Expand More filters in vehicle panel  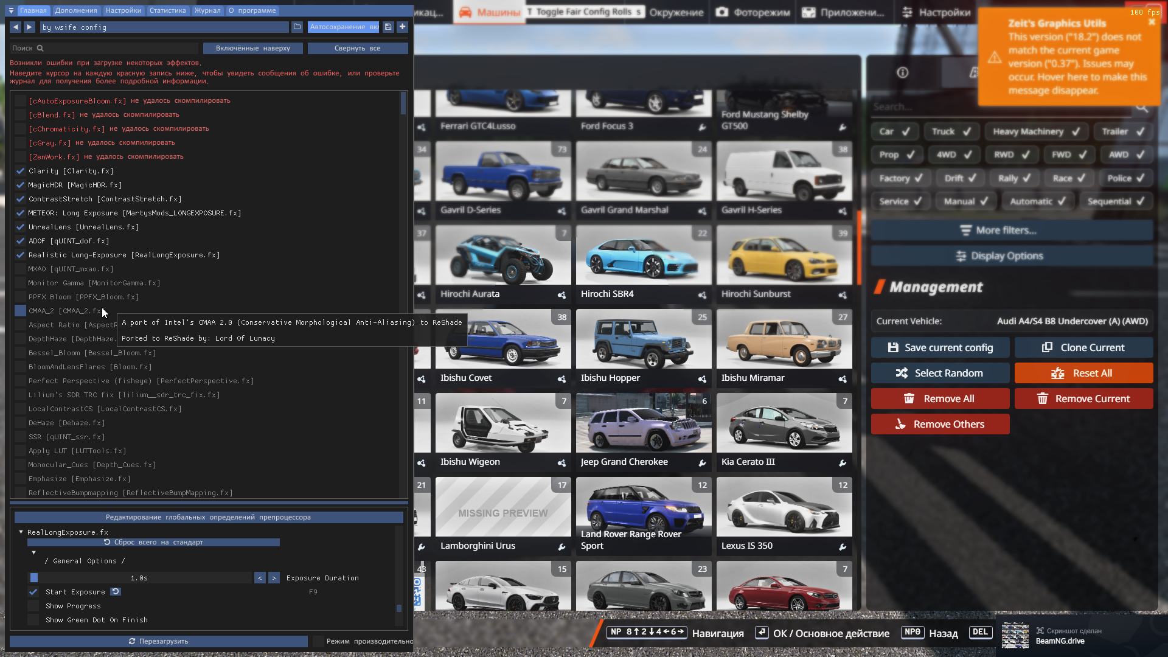[1012, 231]
